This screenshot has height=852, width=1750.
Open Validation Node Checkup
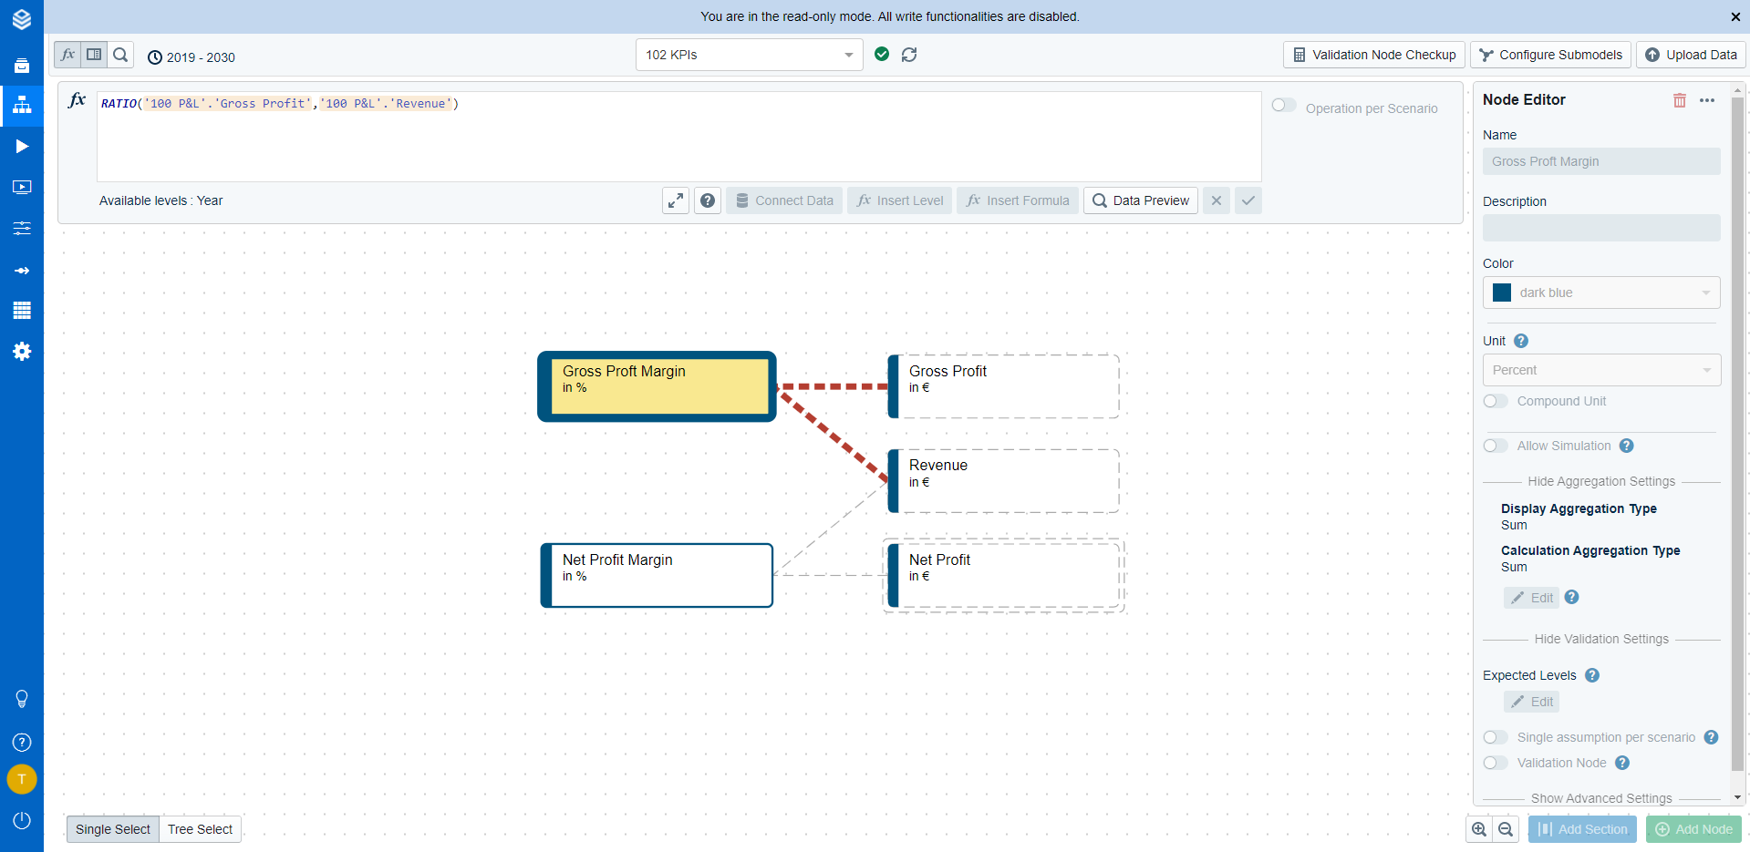pos(1374,55)
